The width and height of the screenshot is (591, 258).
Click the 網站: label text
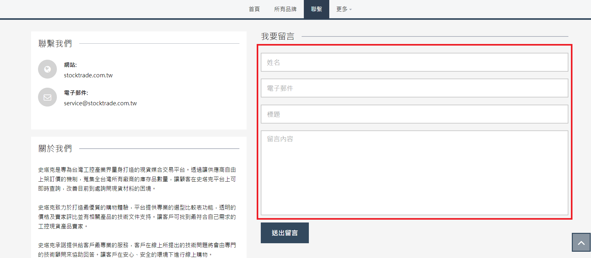coord(70,65)
